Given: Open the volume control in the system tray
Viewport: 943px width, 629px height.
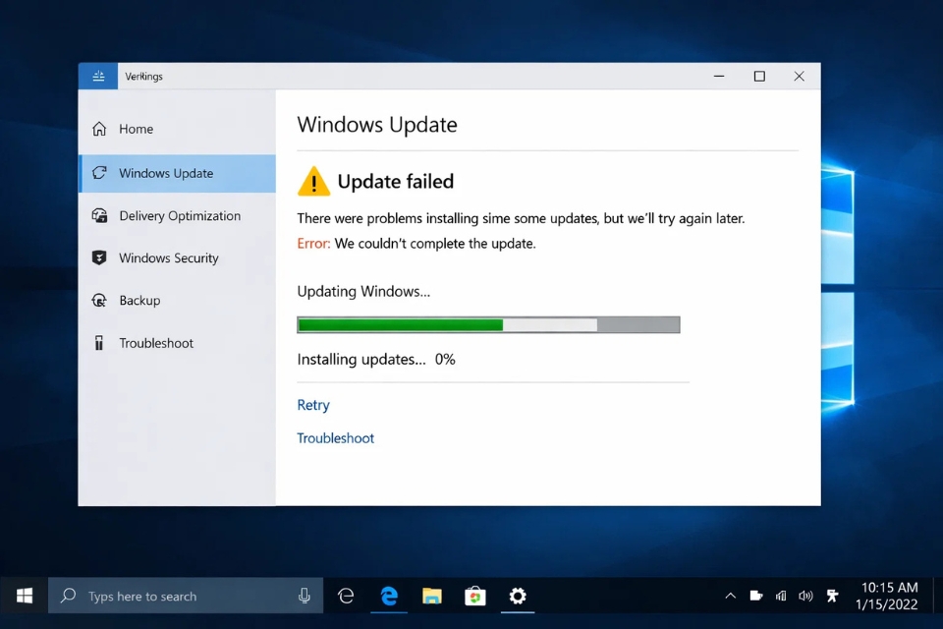Looking at the screenshot, I should [x=805, y=596].
